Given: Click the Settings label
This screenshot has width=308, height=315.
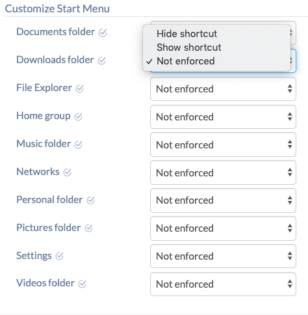Looking at the screenshot, I should [x=34, y=256].
